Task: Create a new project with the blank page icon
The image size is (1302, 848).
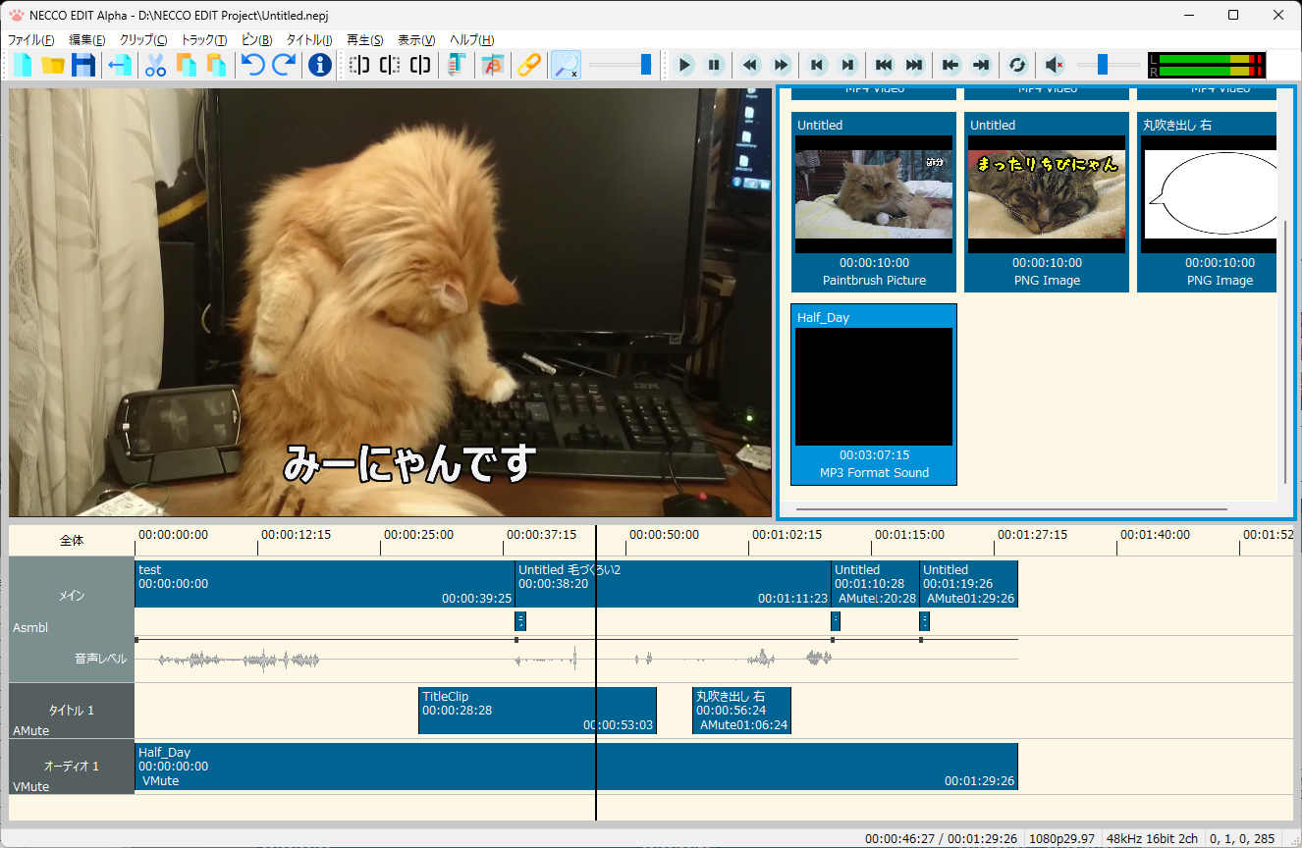Action: (x=22, y=65)
